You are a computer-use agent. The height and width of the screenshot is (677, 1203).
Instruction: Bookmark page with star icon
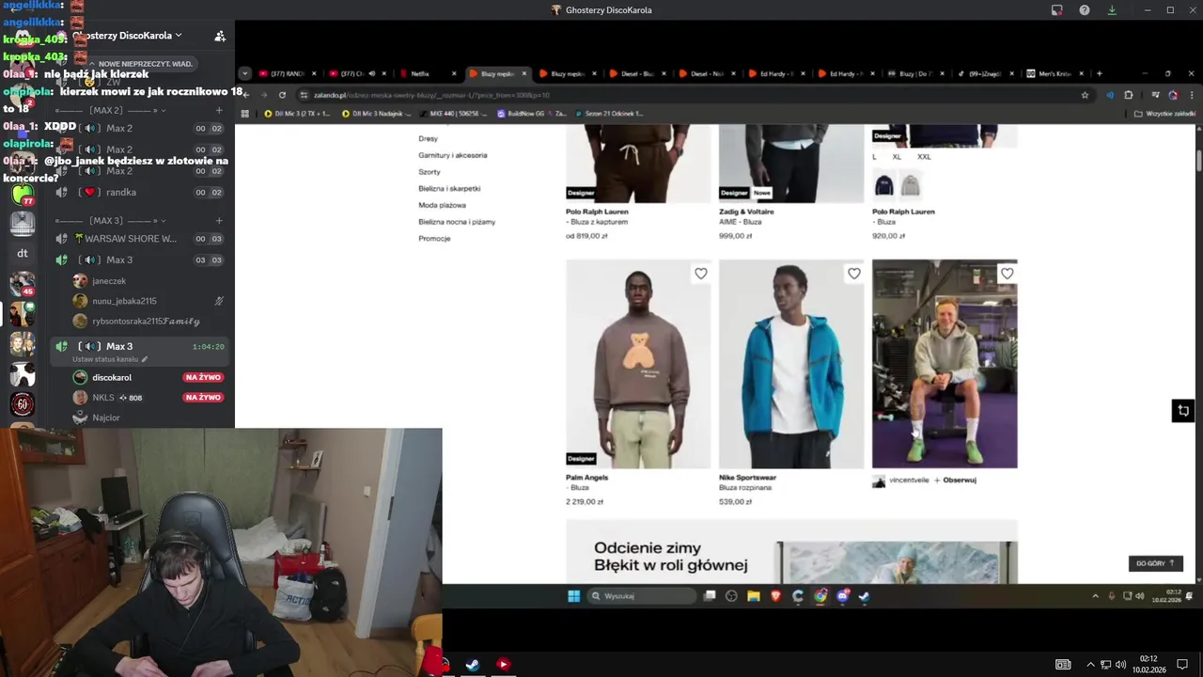tap(1085, 95)
